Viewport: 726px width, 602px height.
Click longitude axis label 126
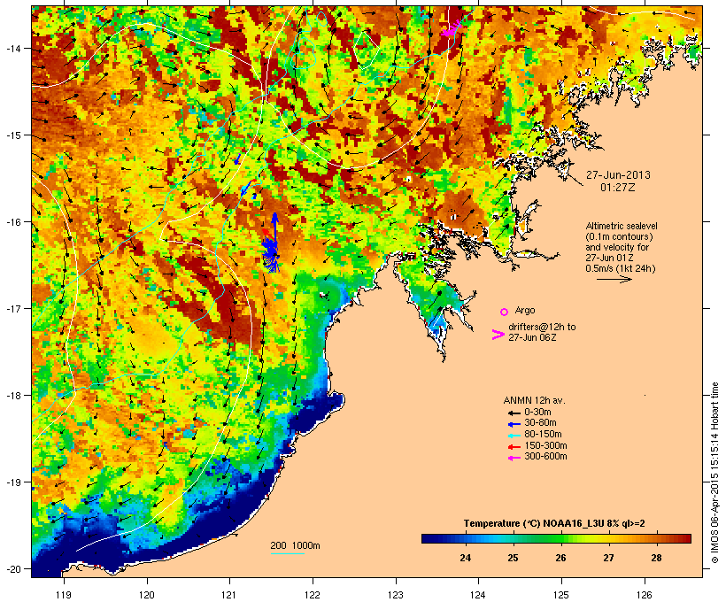tap(645, 595)
